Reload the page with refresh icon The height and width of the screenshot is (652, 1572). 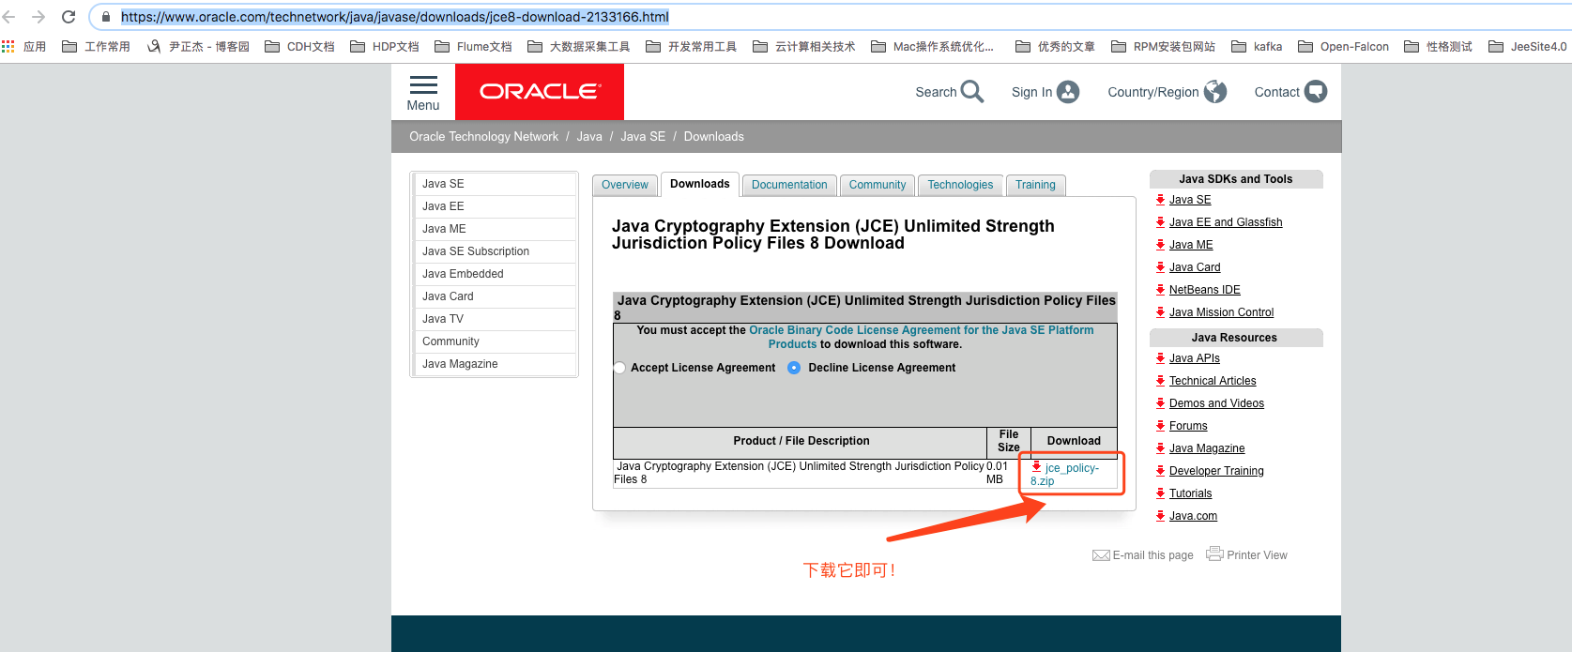[69, 17]
